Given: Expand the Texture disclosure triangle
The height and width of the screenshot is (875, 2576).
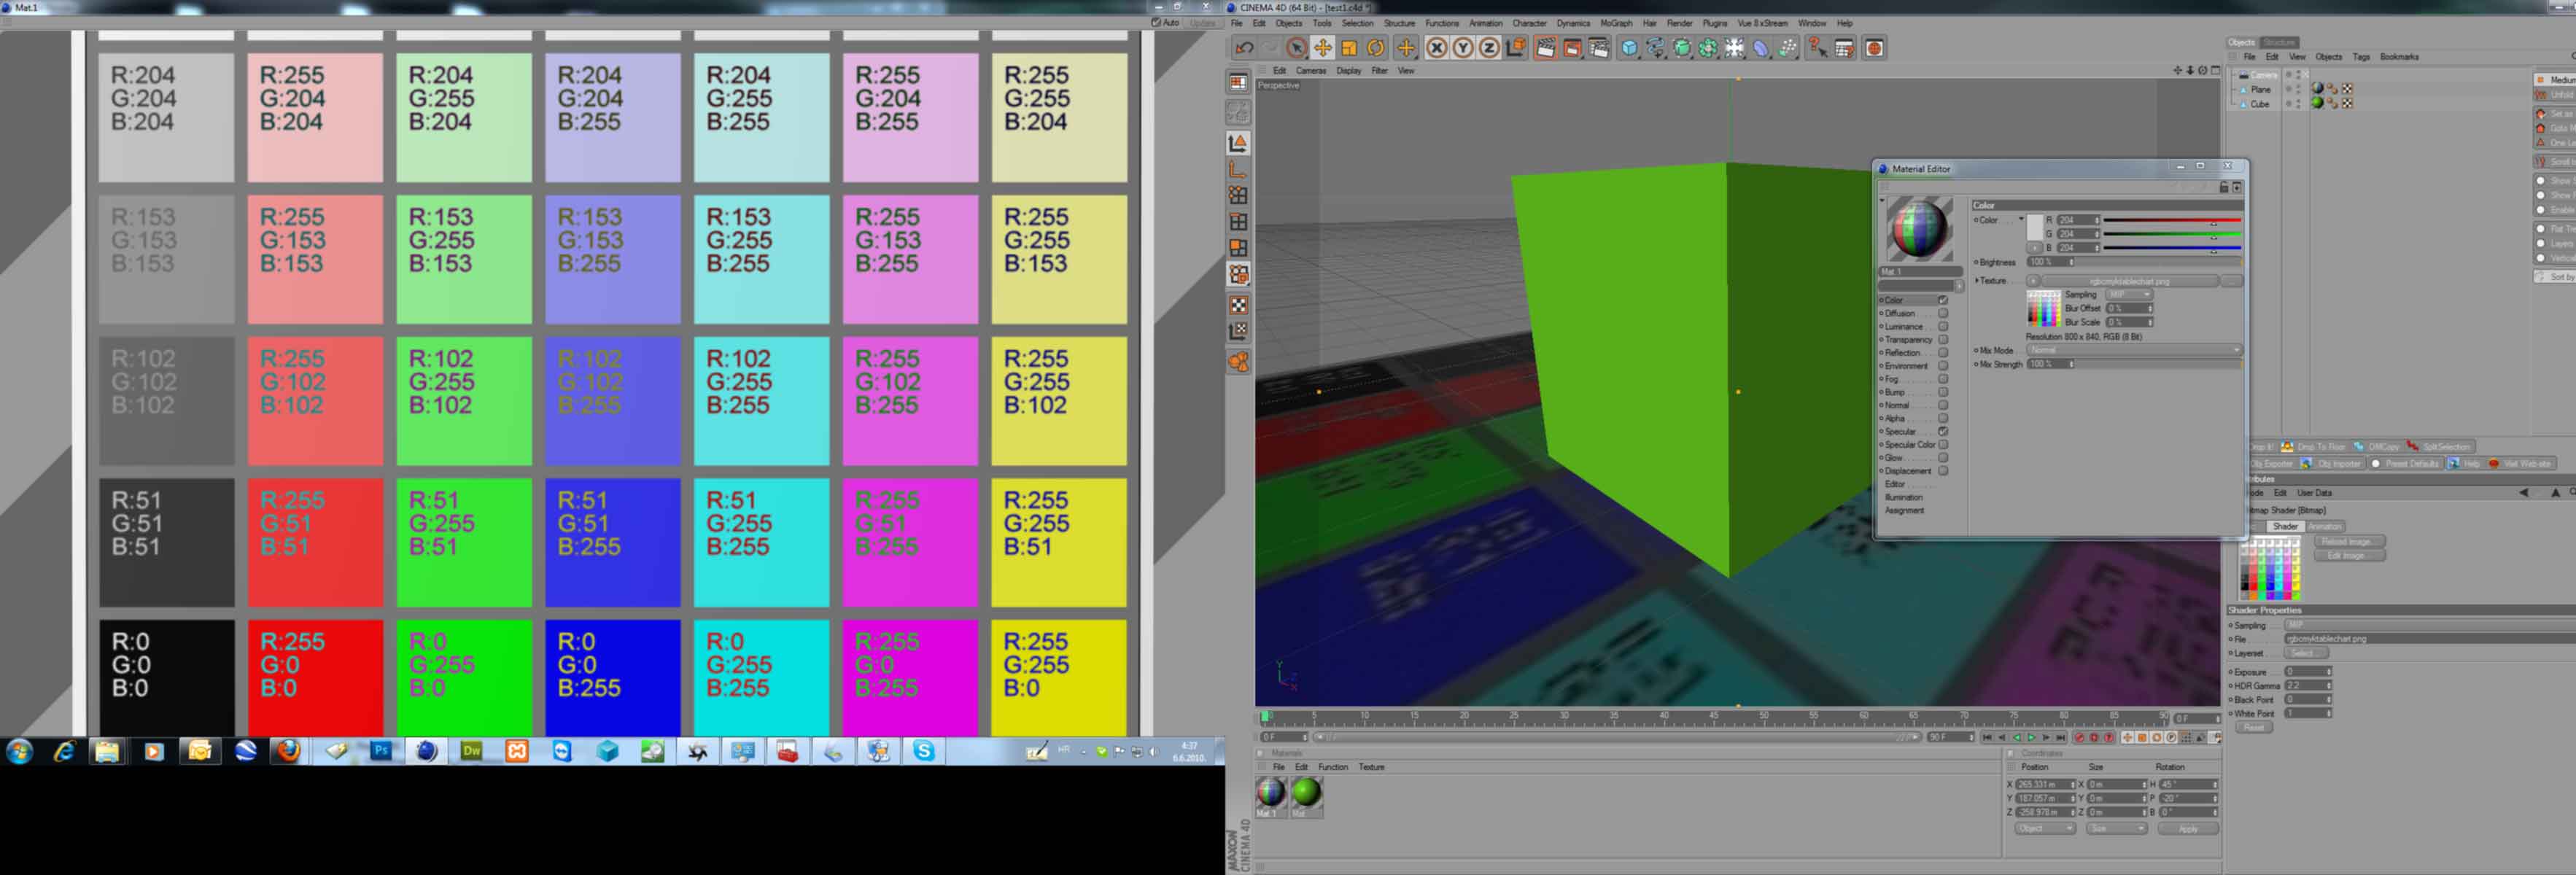Looking at the screenshot, I should (1977, 281).
